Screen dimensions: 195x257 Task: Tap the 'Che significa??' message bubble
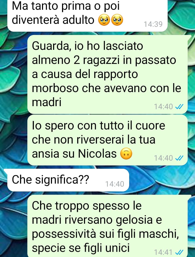point(68,180)
